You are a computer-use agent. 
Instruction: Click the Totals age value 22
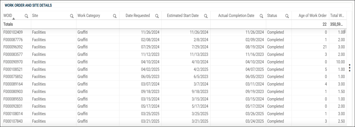tap(325, 24)
